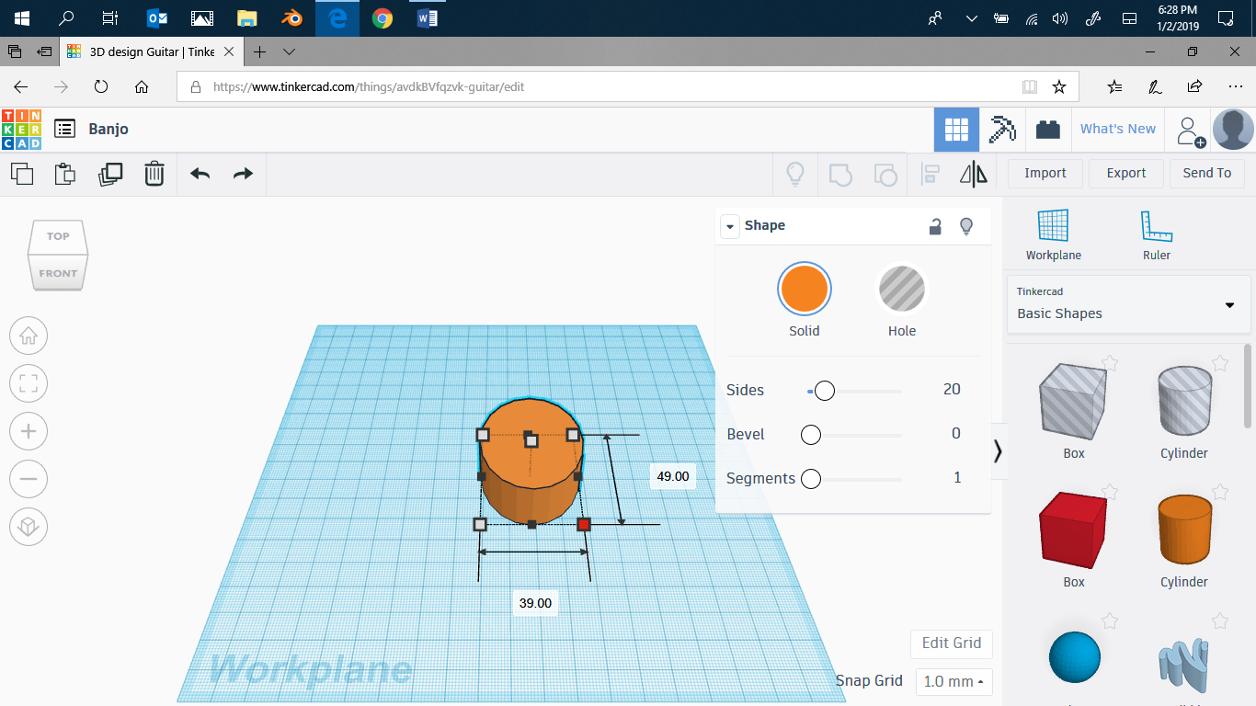1256x706 pixels.
Task: Click the 49.00 dimension field
Action: 672,476
